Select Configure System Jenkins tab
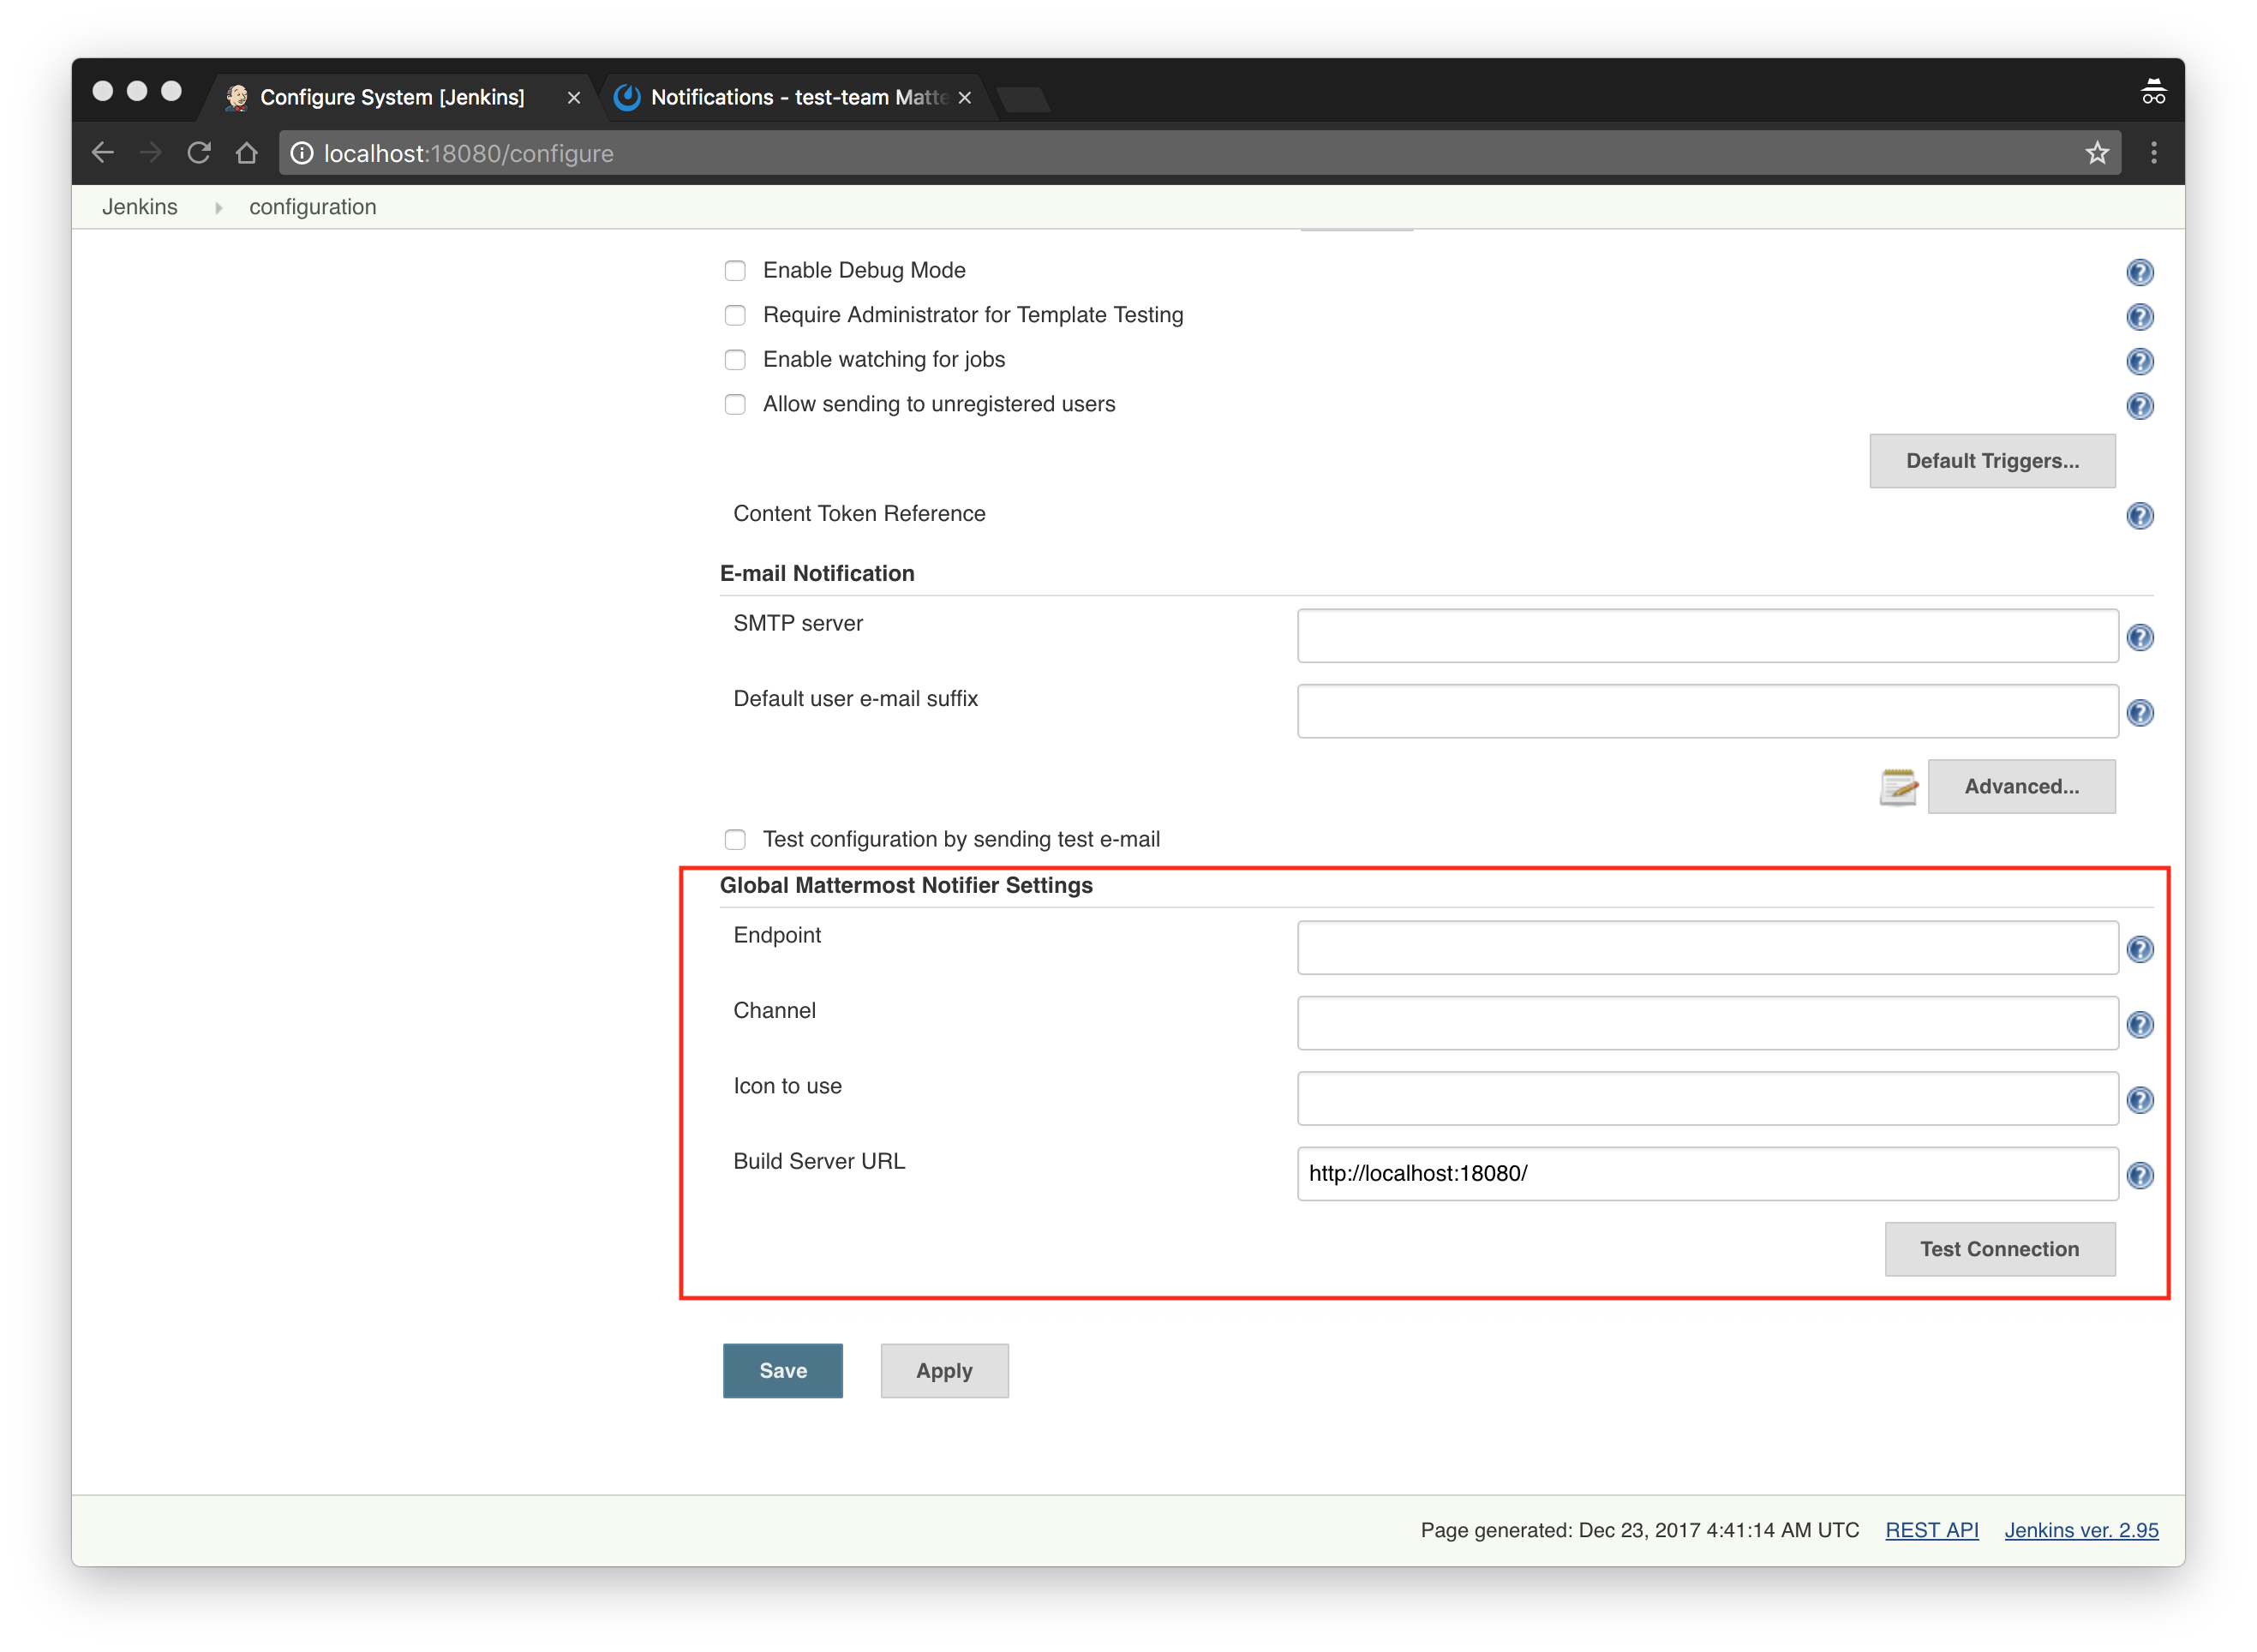This screenshot has height=1652, width=2257. click(x=392, y=97)
